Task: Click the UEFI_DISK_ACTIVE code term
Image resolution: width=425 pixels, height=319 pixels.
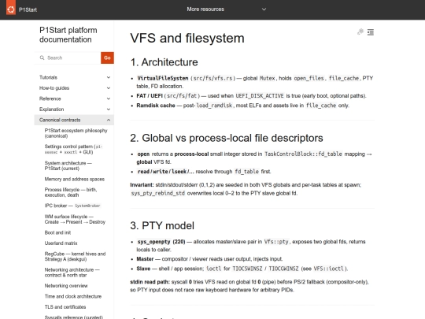Action: tap(260, 96)
